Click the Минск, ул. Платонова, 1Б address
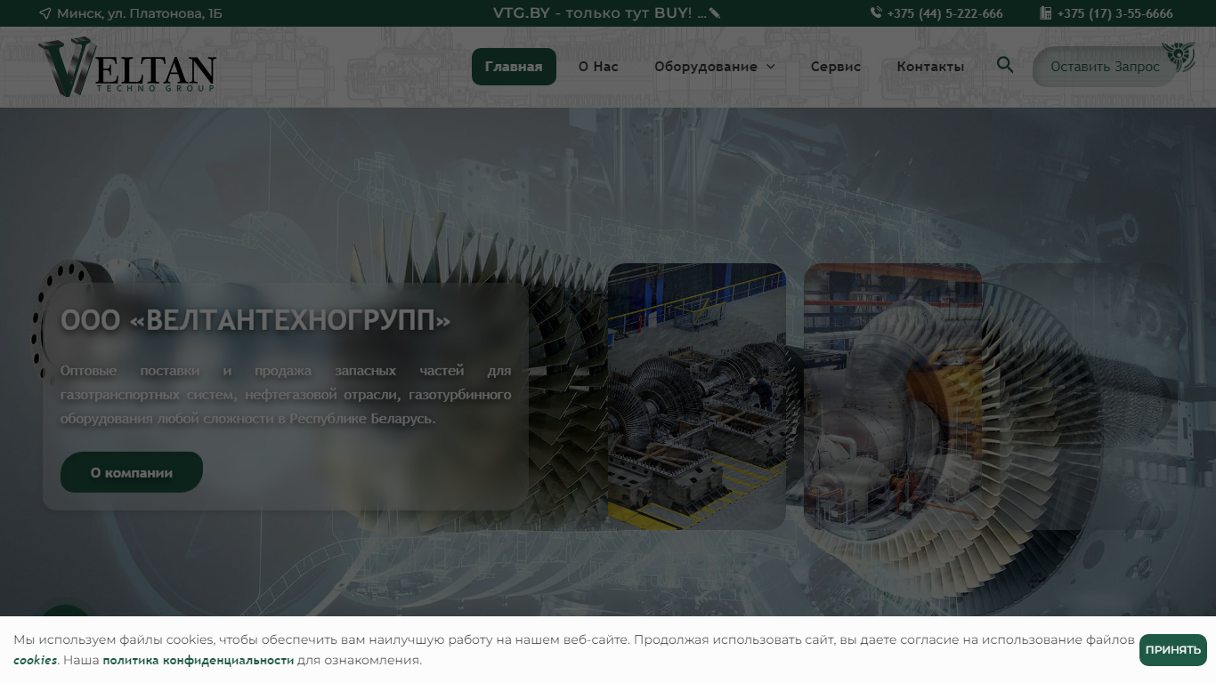The width and height of the screenshot is (1216, 683). tap(140, 13)
